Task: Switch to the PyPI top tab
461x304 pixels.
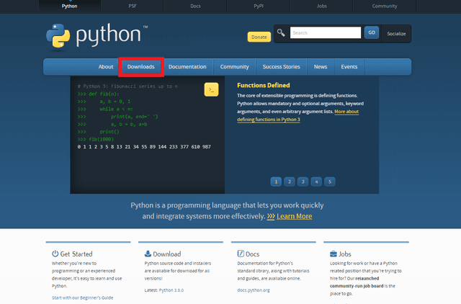Action: coord(259,6)
